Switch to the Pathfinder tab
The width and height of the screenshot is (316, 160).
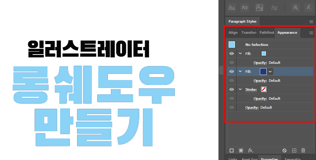click(x=267, y=33)
